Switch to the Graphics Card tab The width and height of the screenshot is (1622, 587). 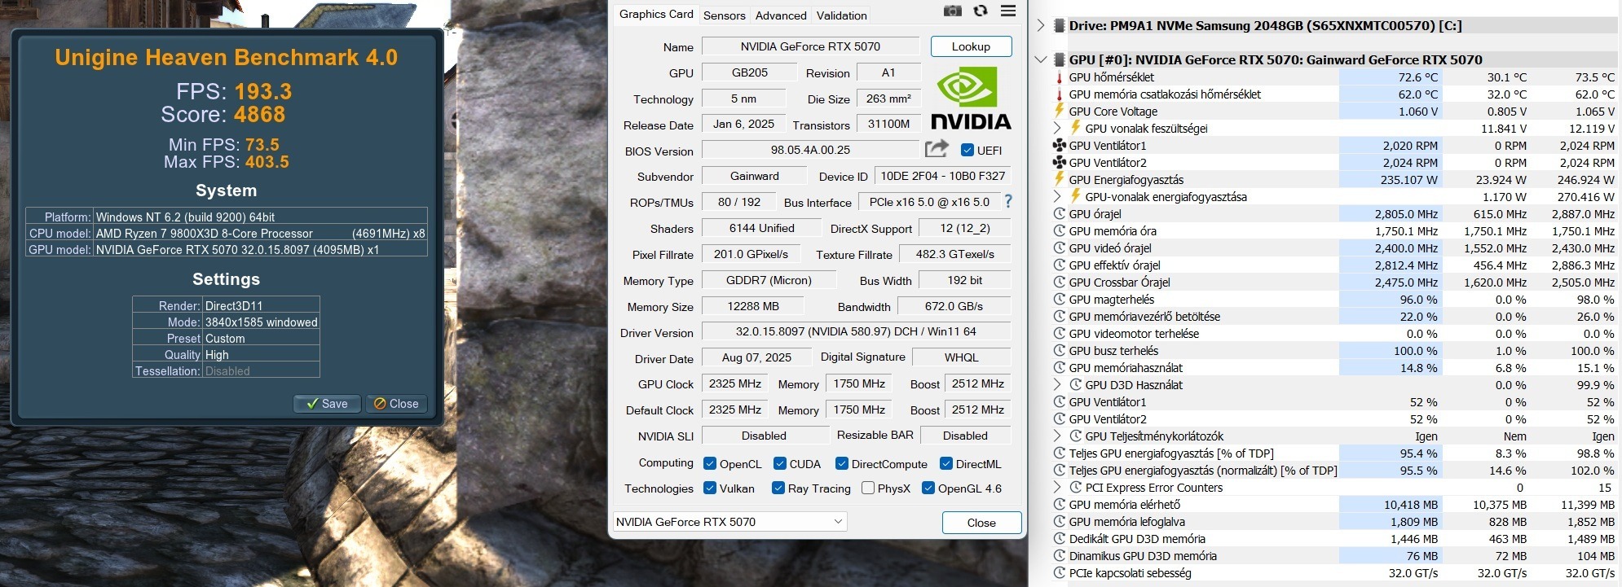point(656,14)
